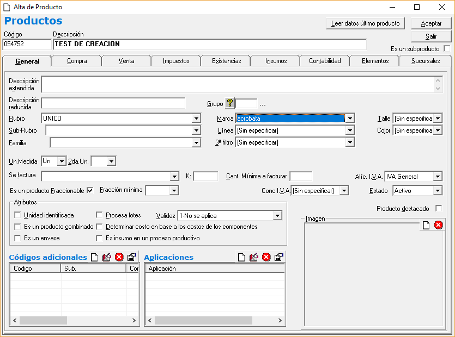The image size is (455, 337).
Task: Click the Descripción reducida input field
Action: [x=113, y=103]
